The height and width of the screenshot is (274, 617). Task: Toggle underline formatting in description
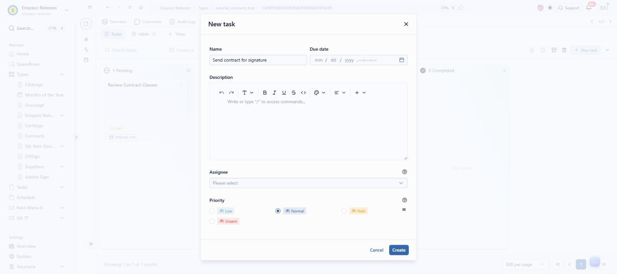tap(284, 93)
